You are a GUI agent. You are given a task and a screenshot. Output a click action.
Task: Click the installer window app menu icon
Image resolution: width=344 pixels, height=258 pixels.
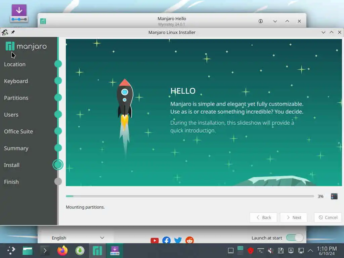[5, 33]
